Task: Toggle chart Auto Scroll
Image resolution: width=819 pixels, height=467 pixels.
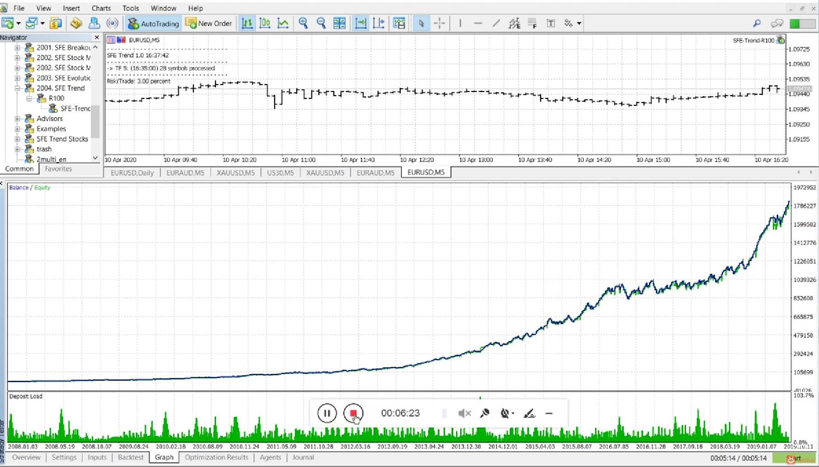Action: pos(361,23)
